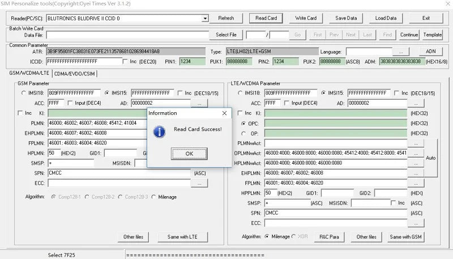Image resolution: width=453 pixels, height=259 pixels.
Task: Click the PIN1 field showing 1234
Action: point(193,62)
